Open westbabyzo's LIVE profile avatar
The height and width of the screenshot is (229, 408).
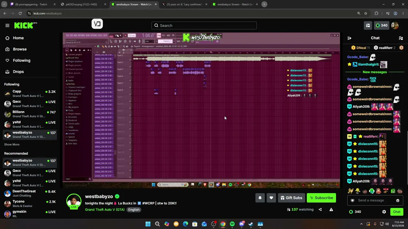tap(74, 201)
